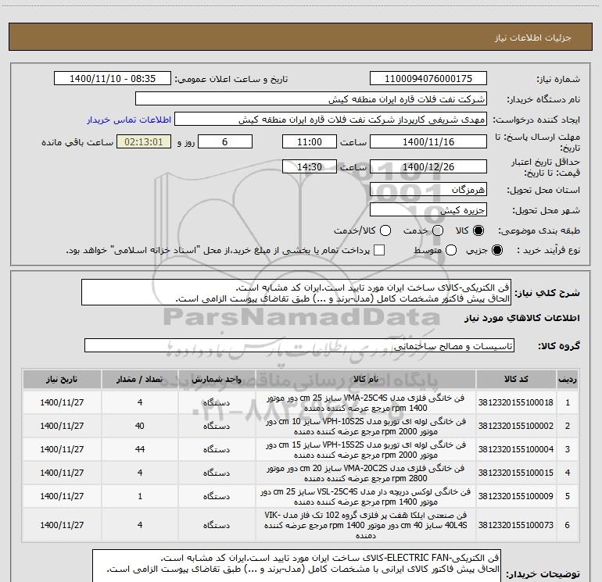The width and height of the screenshot is (602, 582).
Task: Click the تاریخ نیاز column header
Action: pos(62,379)
